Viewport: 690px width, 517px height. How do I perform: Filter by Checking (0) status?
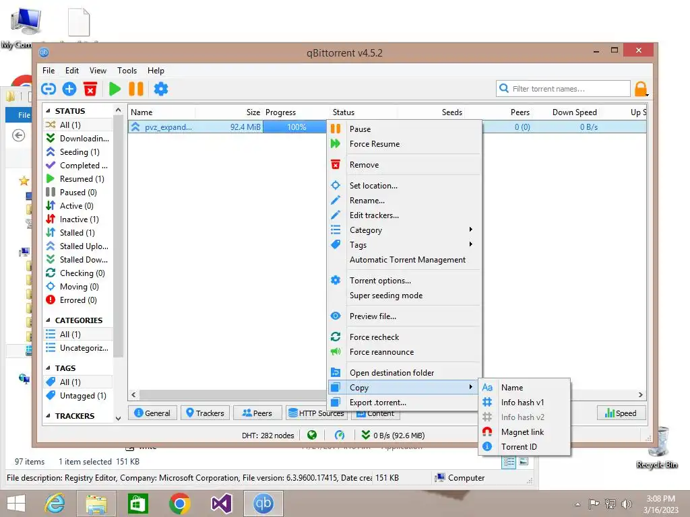[78, 273]
